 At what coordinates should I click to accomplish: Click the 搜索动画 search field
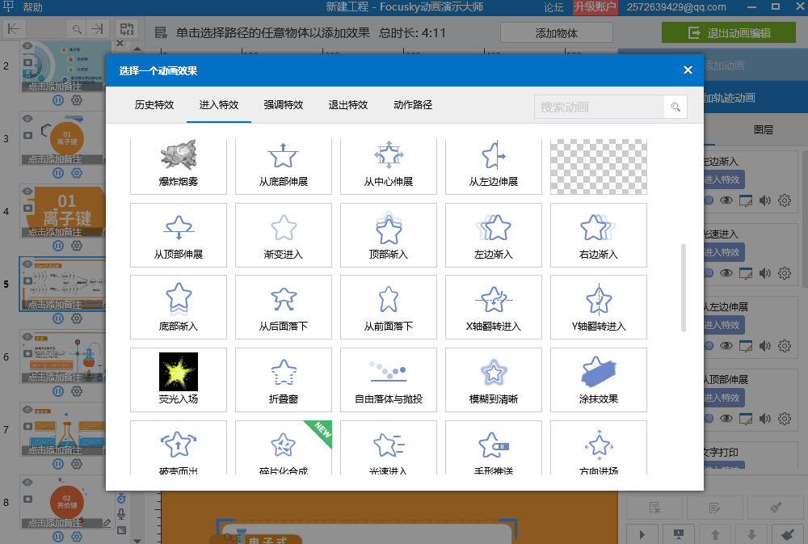600,108
